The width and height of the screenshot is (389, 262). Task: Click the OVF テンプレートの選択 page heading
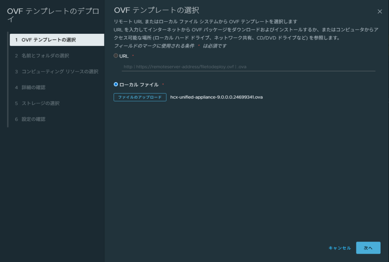tap(157, 10)
